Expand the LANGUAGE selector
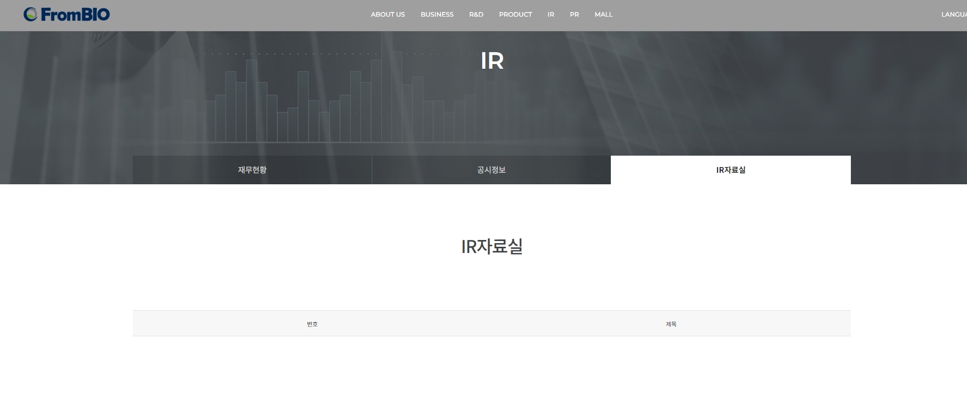The width and height of the screenshot is (967, 405). pos(953,15)
